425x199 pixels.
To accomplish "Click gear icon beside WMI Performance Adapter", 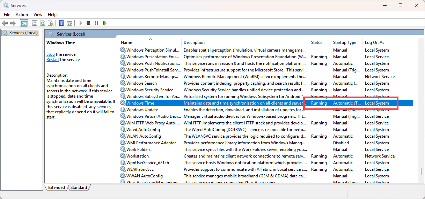I will 123,143.
